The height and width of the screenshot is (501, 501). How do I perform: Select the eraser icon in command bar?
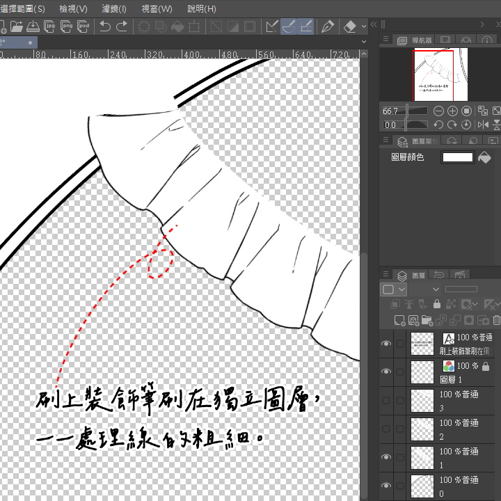(x=349, y=26)
